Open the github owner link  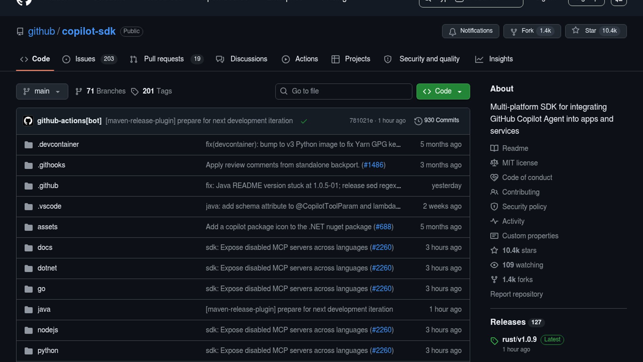tap(42, 31)
